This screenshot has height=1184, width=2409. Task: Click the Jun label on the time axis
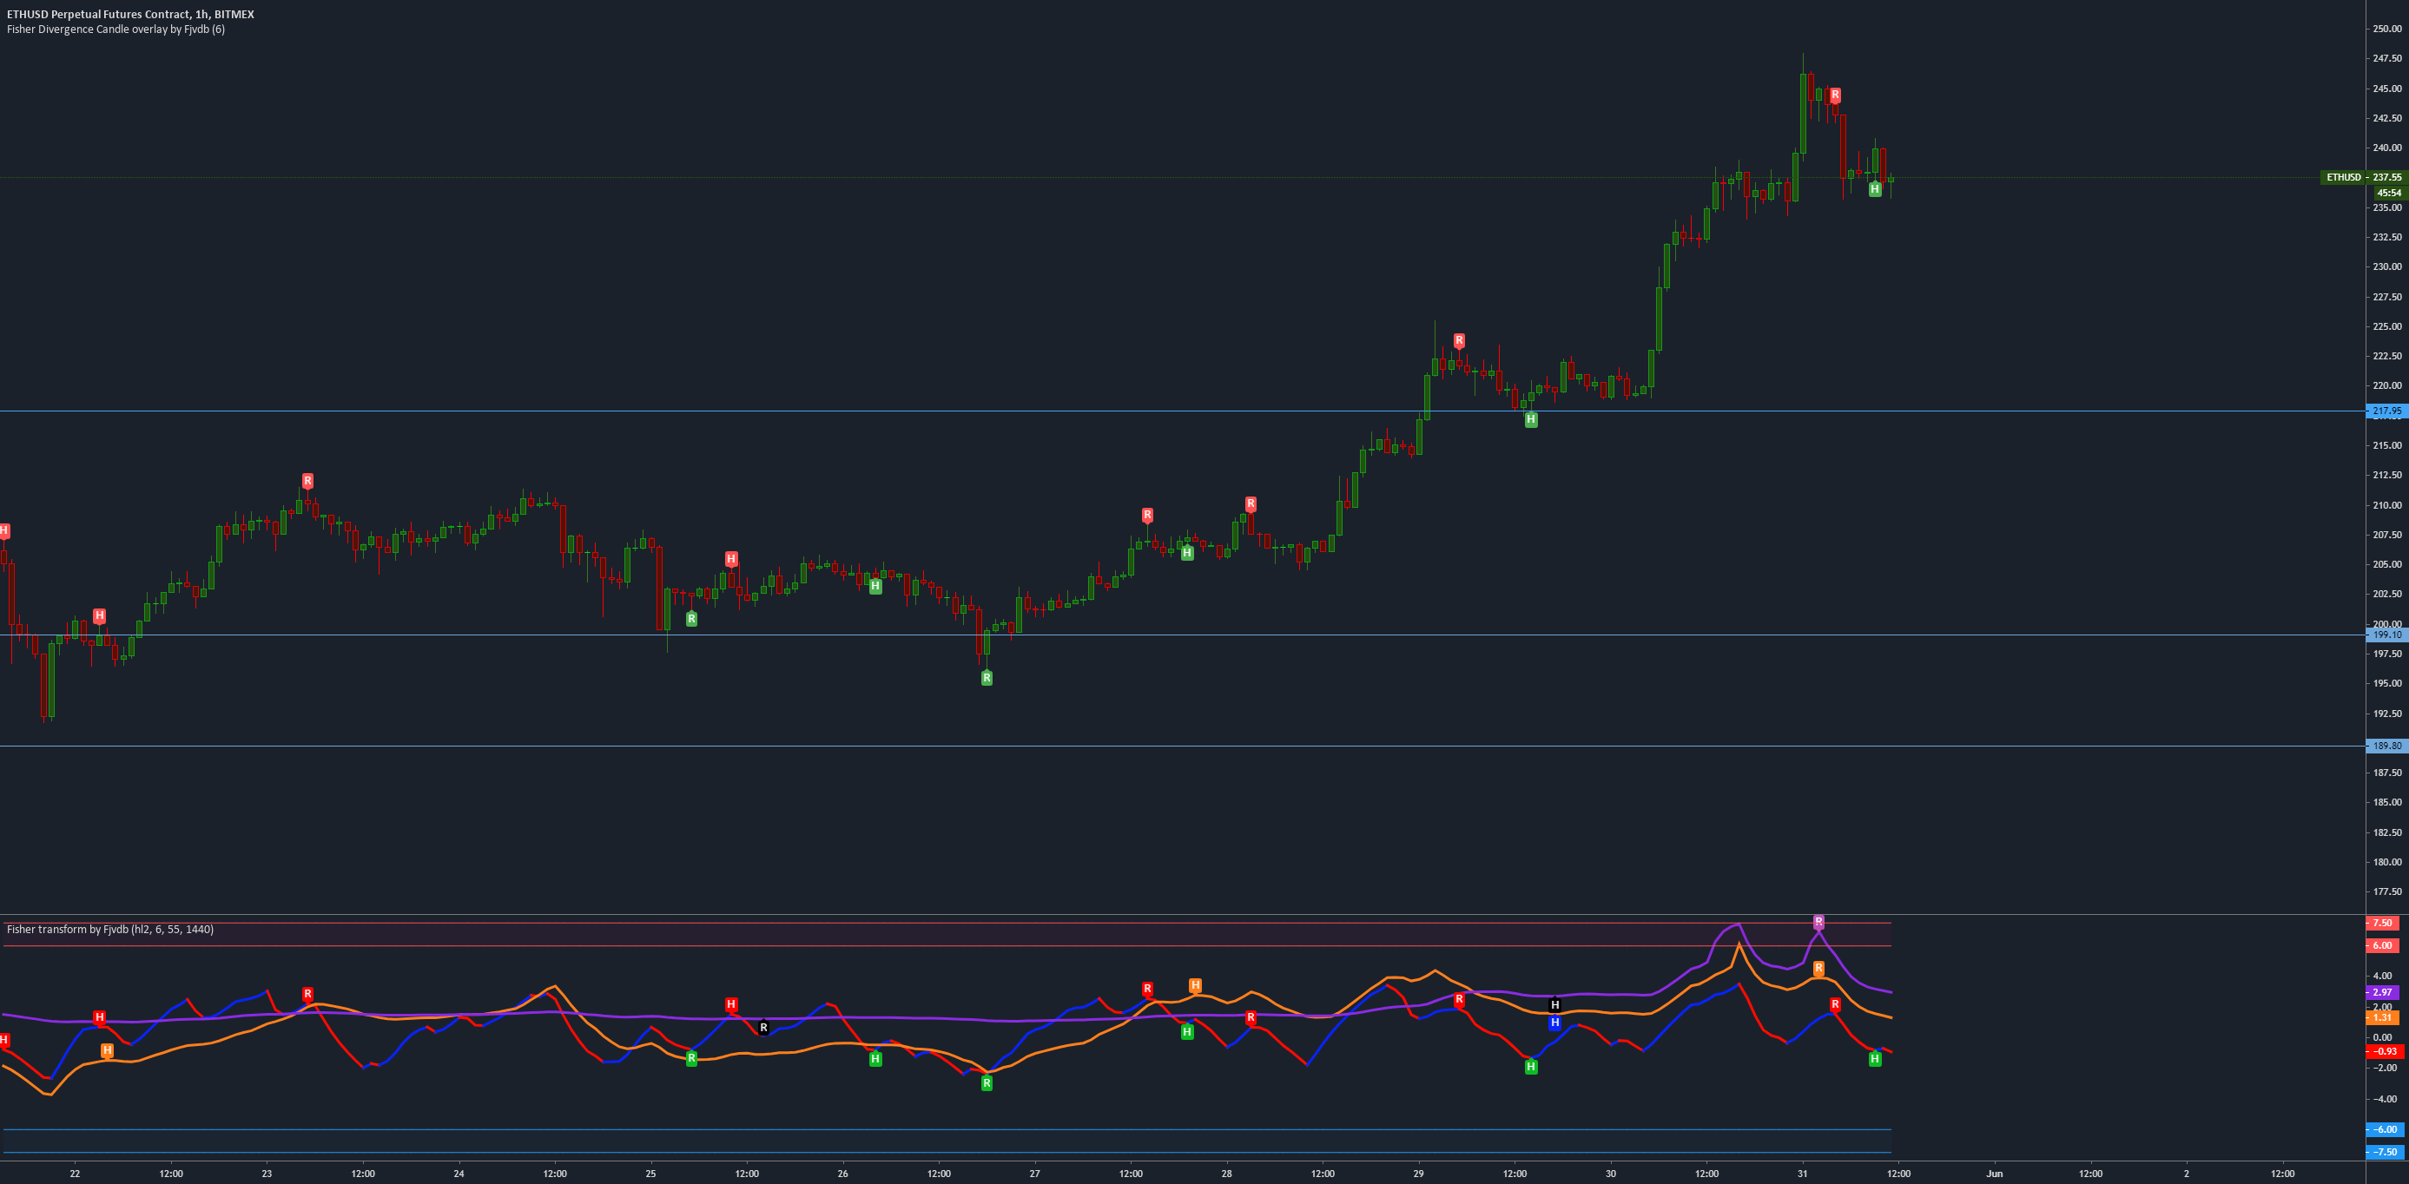click(x=1996, y=1173)
